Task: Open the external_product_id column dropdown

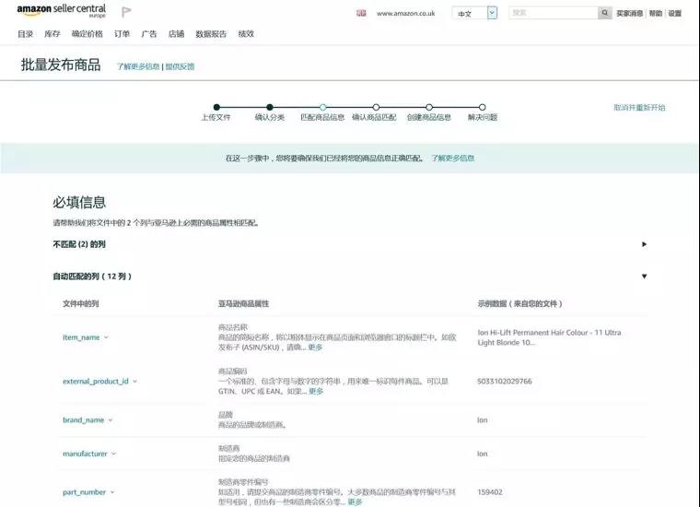Action: tap(99, 382)
